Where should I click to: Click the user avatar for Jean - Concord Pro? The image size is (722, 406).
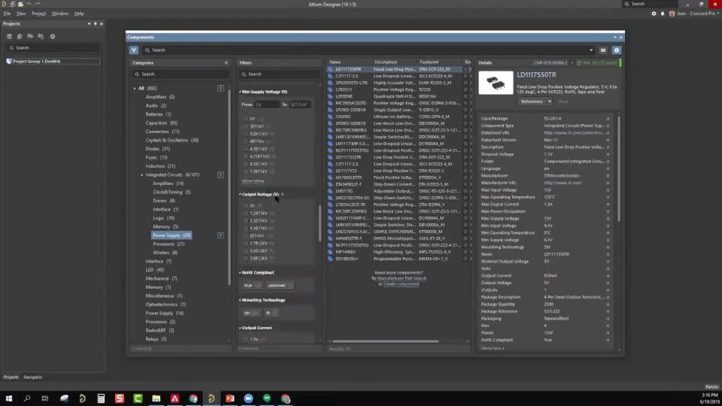click(672, 14)
